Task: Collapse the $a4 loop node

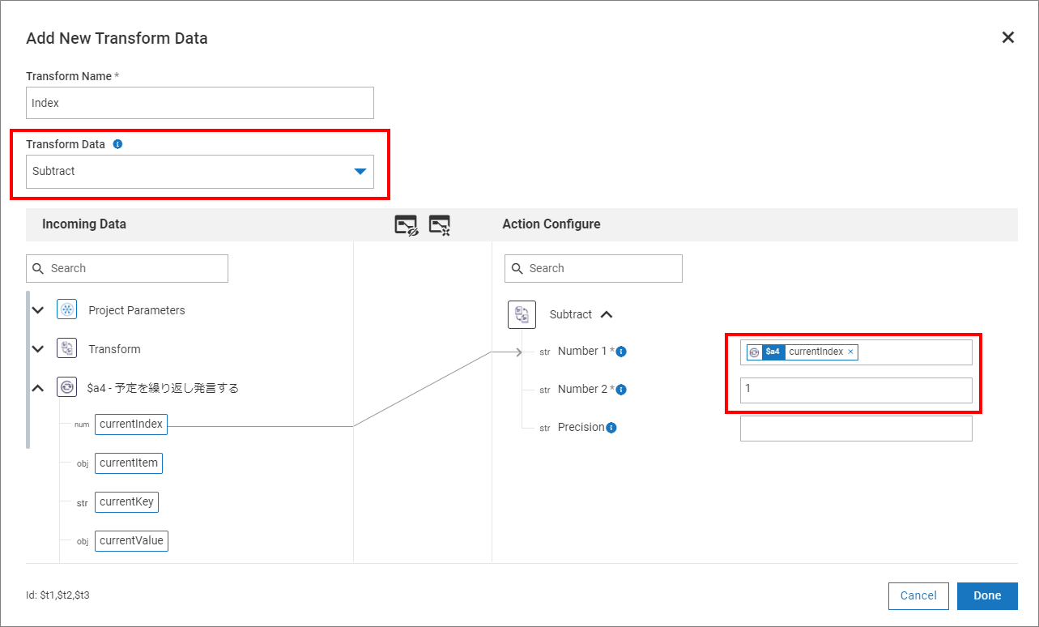Action: [37, 388]
